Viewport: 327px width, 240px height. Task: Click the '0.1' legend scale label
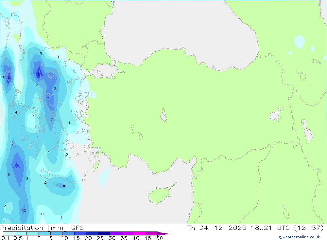coord(6,238)
